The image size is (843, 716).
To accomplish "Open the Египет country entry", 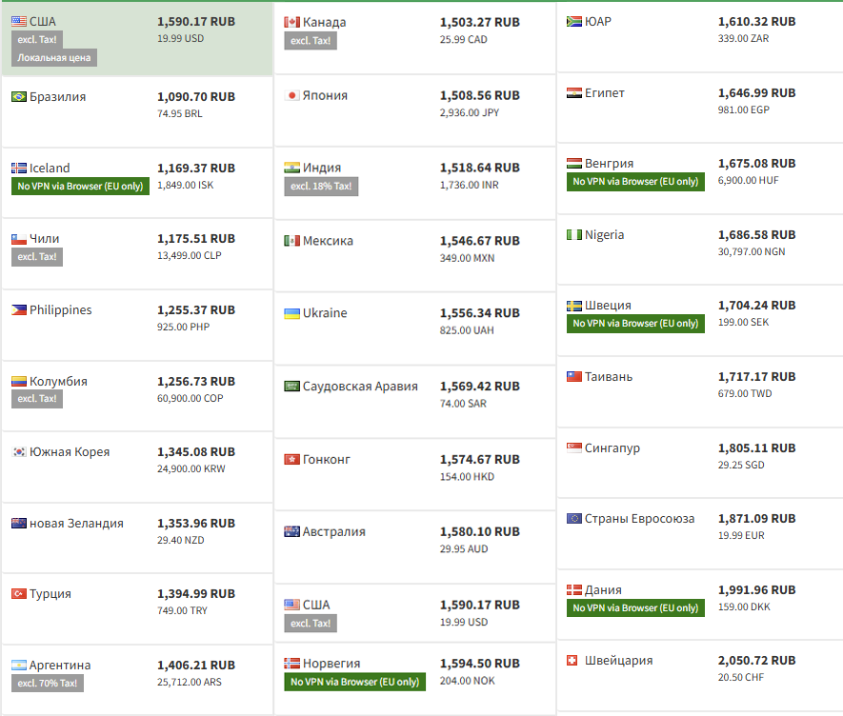I will click(605, 93).
